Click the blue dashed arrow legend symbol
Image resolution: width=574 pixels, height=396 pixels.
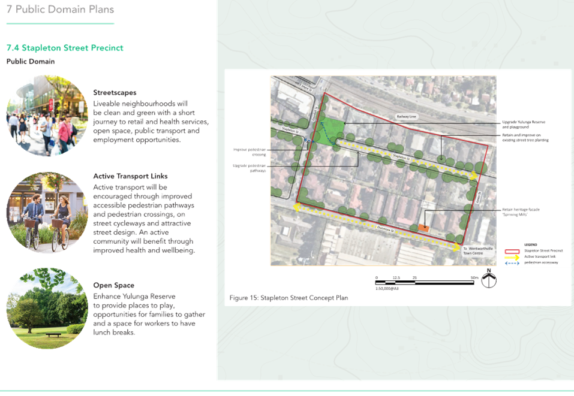(x=513, y=263)
